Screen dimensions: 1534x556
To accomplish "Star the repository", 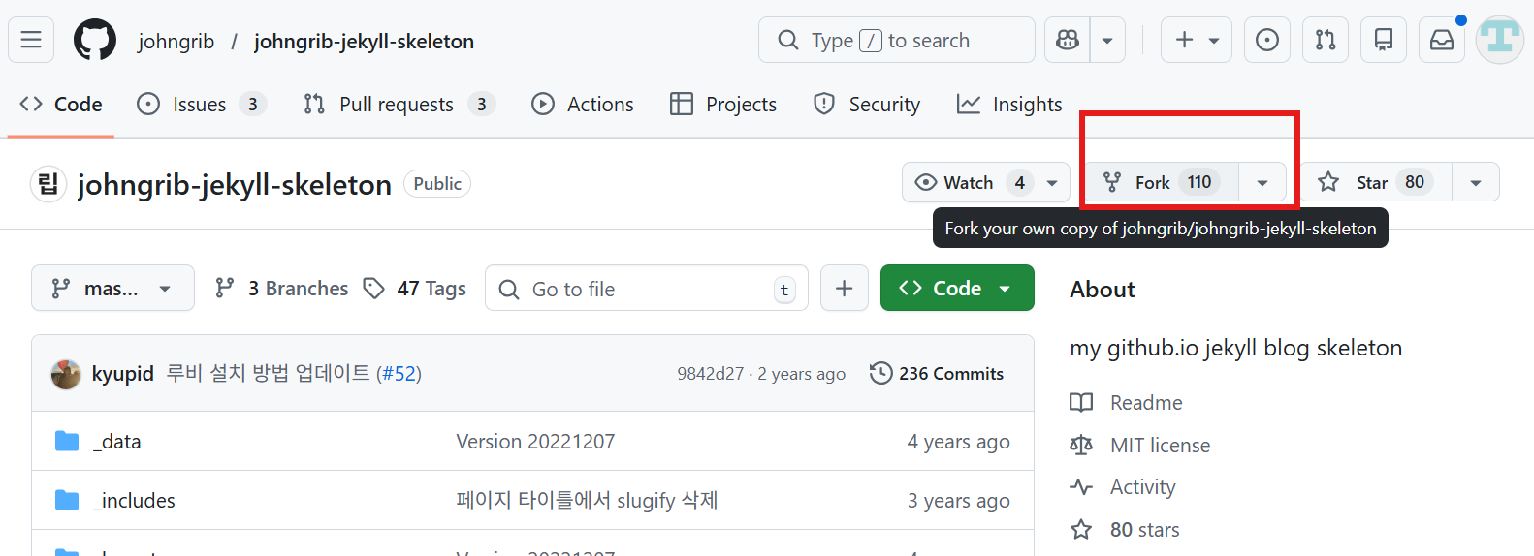I will coord(1377,182).
